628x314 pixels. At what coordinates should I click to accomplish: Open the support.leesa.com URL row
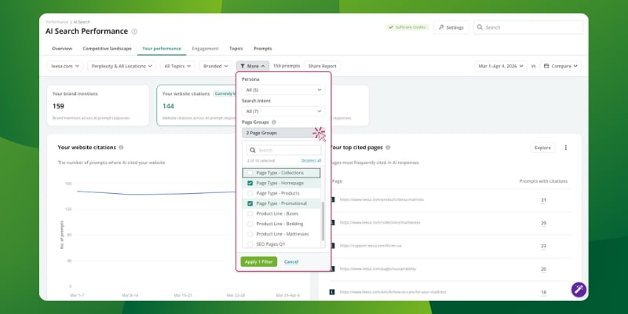371,246
